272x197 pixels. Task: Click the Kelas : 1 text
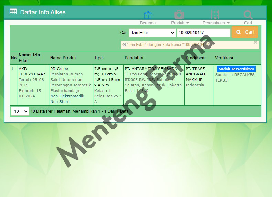point(103,91)
